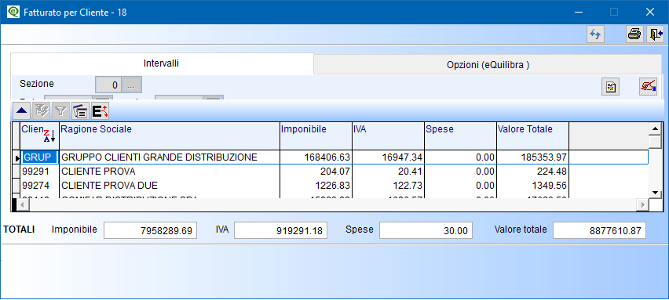
Task: Click the Spese column header
Action: click(460, 136)
